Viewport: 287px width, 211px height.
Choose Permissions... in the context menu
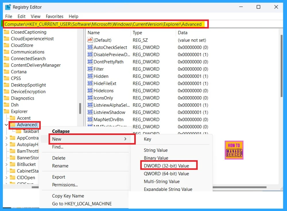[x=65, y=185]
